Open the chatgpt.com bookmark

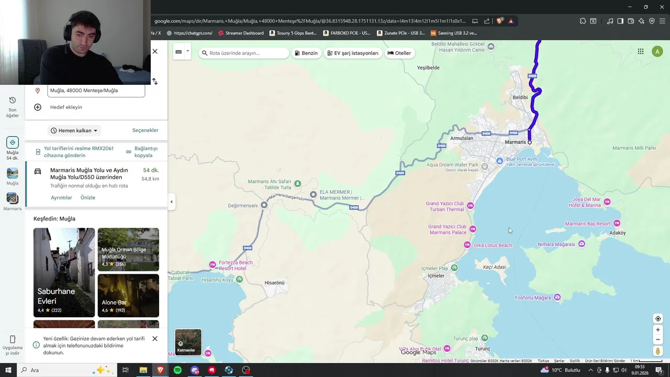(x=189, y=33)
